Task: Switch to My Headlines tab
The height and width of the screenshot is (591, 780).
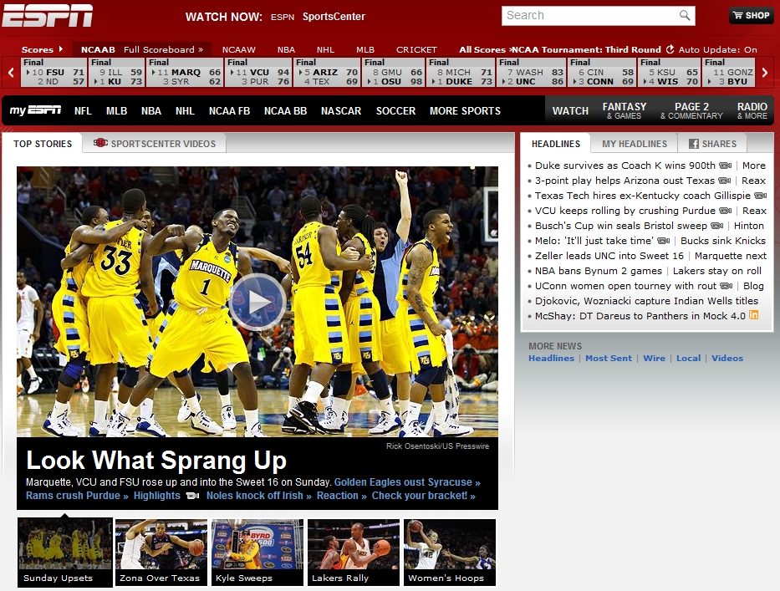Action: pos(635,143)
